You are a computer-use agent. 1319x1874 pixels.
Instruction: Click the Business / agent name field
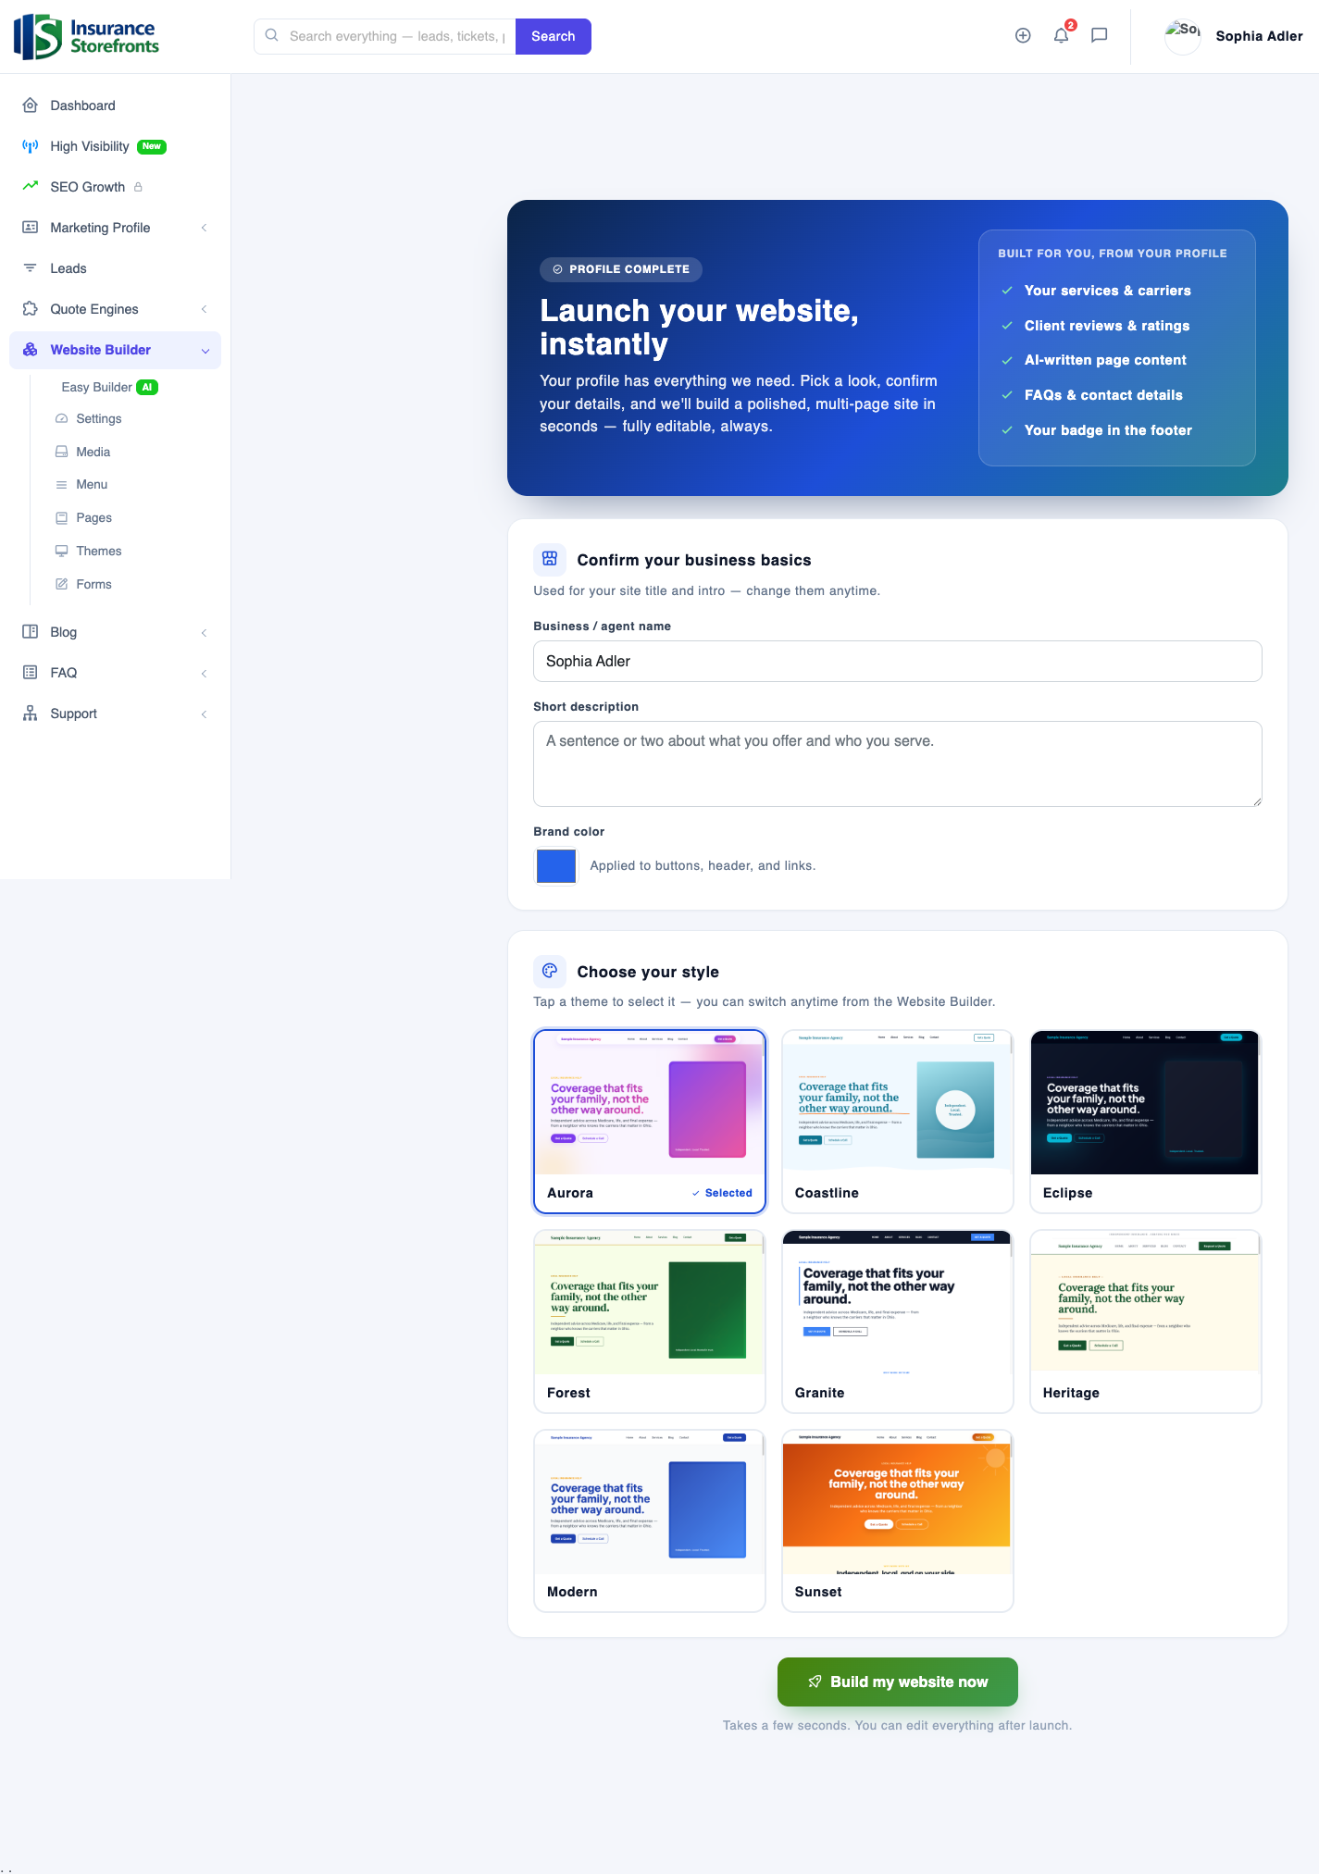coord(898,661)
